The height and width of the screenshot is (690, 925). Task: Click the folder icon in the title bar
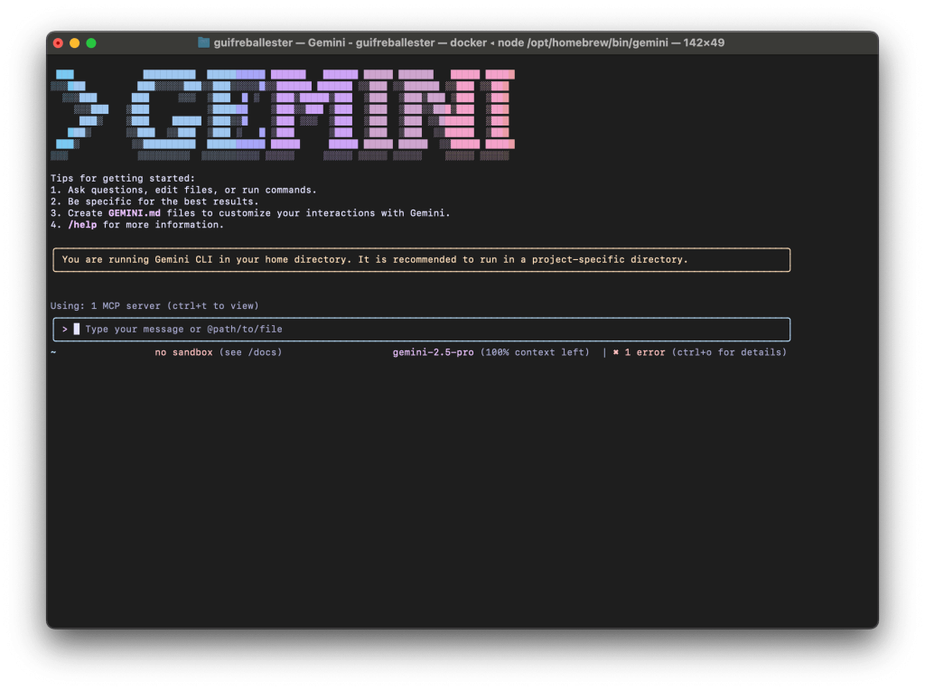tap(204, 42)
